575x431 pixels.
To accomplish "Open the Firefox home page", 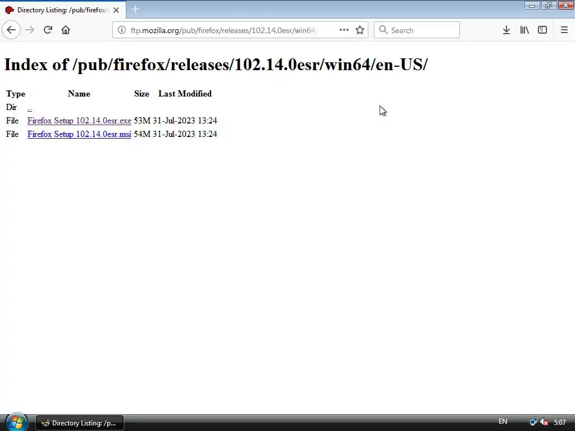I will [66, 30].
